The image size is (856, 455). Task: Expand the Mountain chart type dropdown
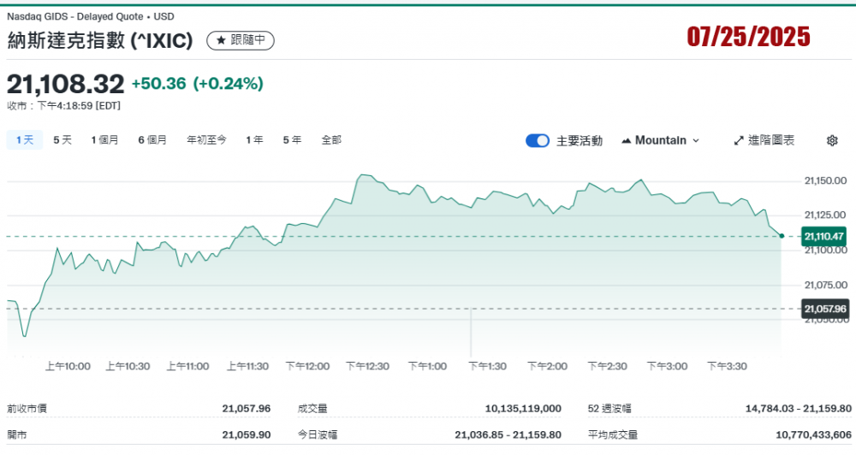pos(660,140)
